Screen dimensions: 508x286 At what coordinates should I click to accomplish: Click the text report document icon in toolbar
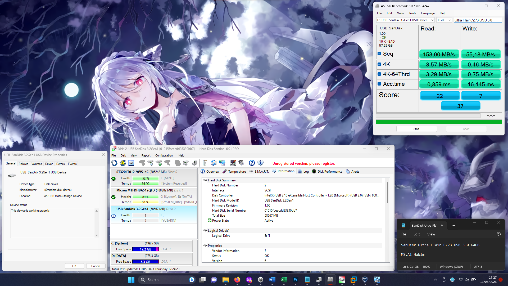tap(205, 163)
